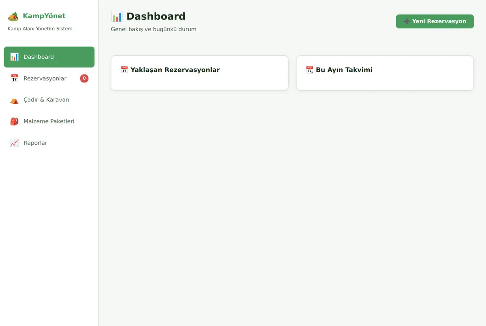Go to Rezervasyonlar in the sidebar

[49, 78]
